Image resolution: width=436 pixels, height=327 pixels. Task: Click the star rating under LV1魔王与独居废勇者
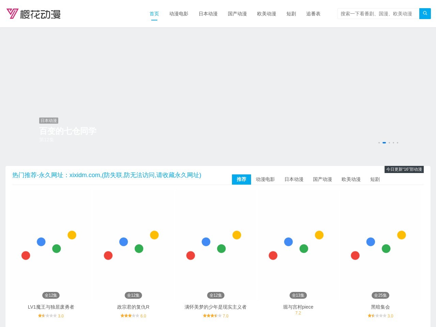tap(47, 316)
